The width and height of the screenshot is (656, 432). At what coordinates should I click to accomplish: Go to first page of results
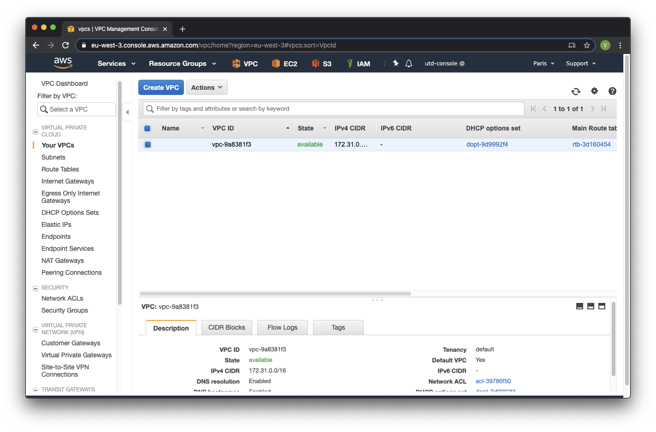[x=533, y=109]
